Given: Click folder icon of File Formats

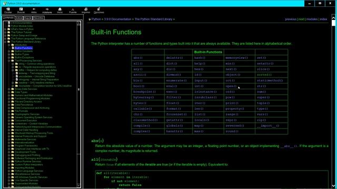Looking at the screenshot, I should point(13,111).
